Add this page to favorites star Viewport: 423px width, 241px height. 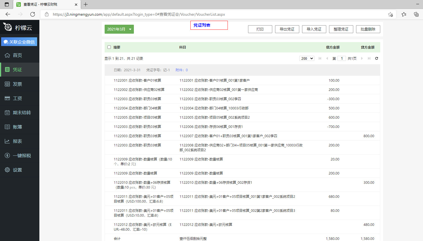point(390,14)
